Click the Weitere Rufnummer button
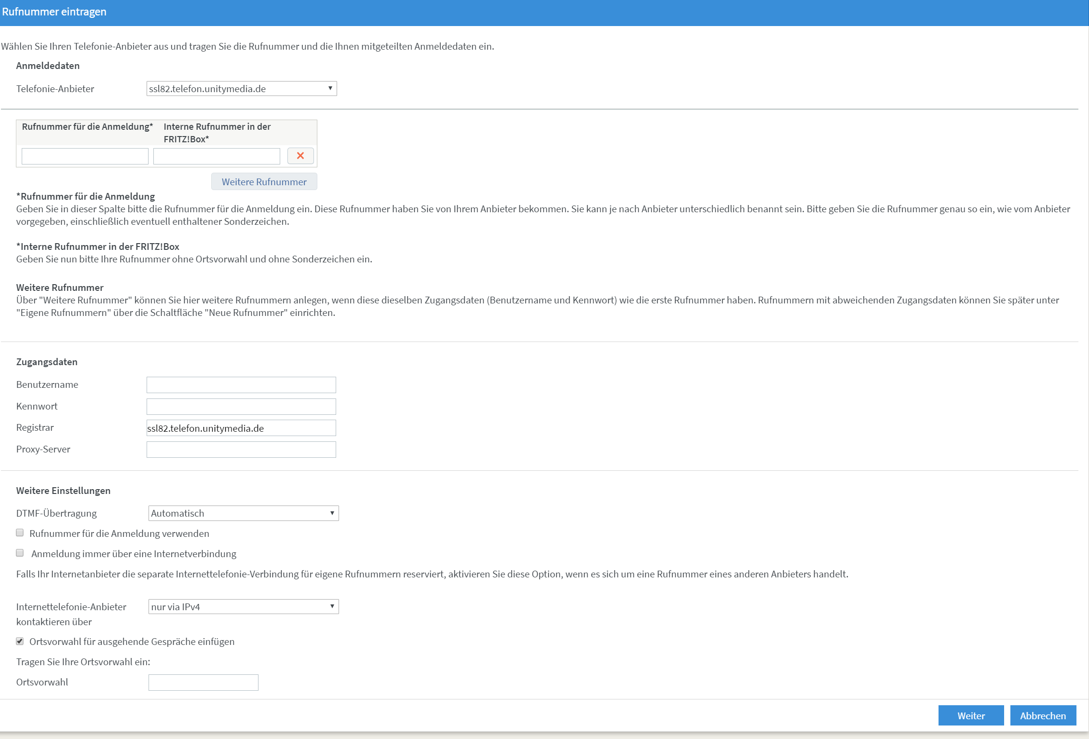Viewport: 1089px width, 739px height. [264, 182]
